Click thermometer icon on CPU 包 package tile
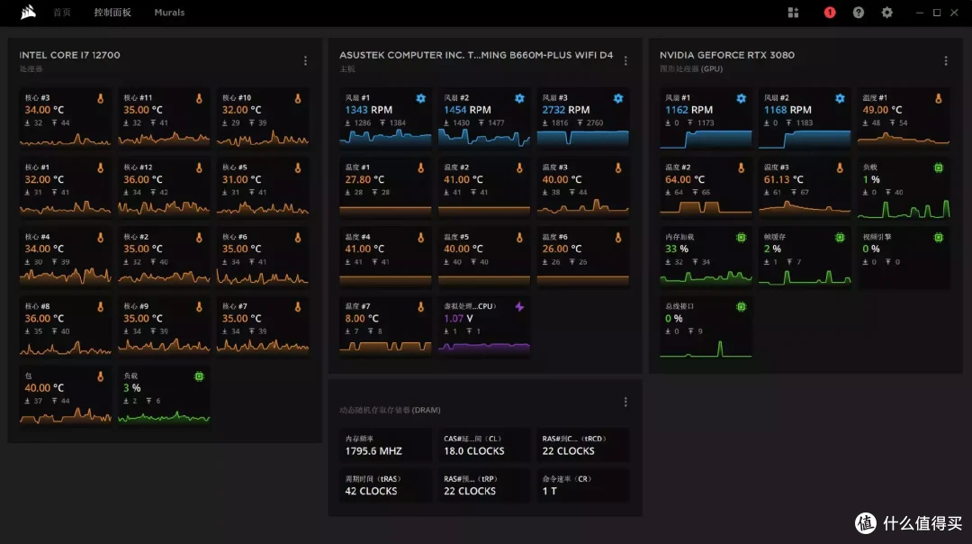The image size is (972, 544). click(101, 376)
